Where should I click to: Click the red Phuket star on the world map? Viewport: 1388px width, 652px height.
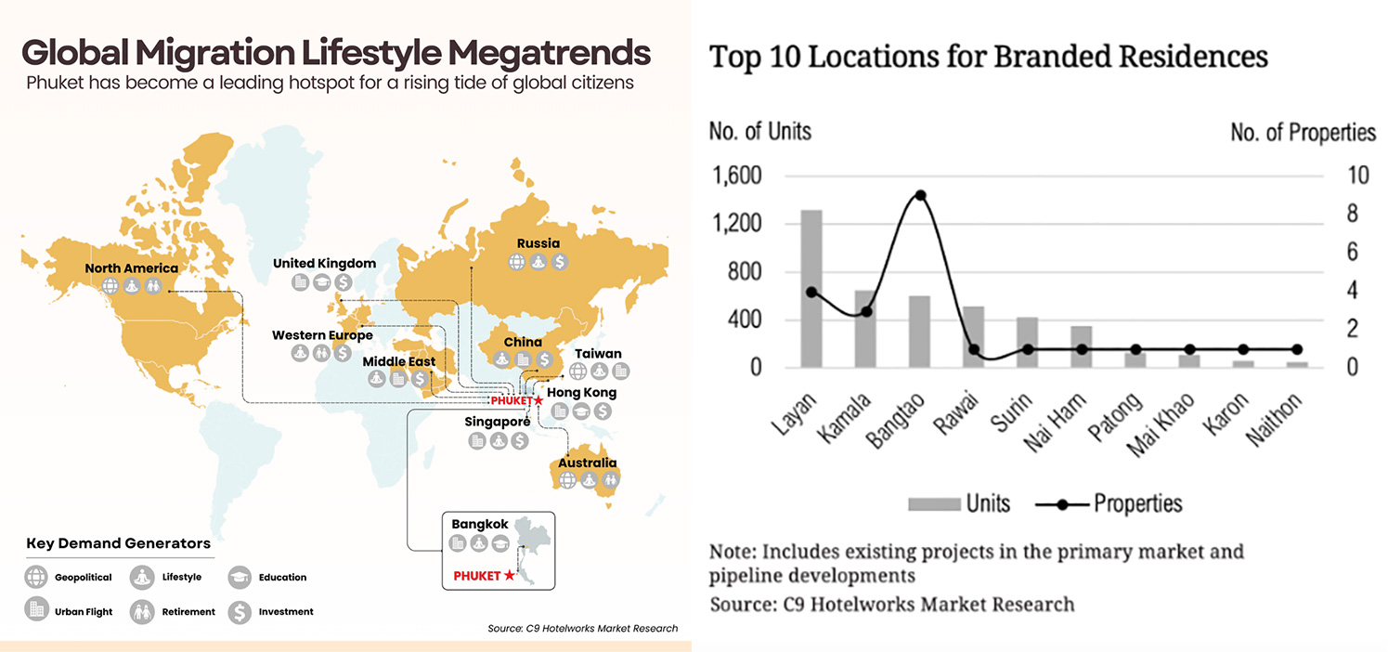(538, 400)
